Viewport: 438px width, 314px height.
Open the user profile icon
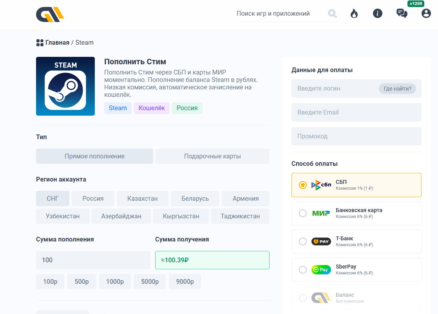426,13
